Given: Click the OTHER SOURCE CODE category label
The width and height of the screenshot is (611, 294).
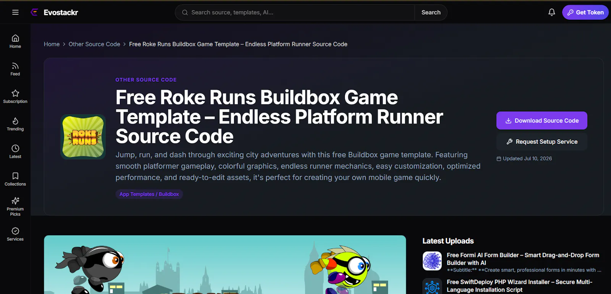Looking at the screenshot, I should (x=146, y=80).
